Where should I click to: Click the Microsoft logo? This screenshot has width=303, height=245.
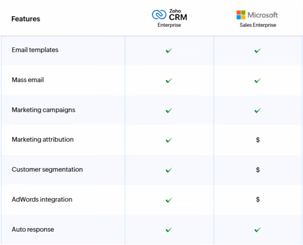[x=257, y=15]
